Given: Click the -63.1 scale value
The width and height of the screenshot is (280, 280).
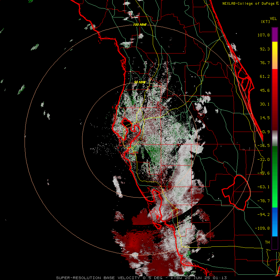Looking at the screenshot, I should click(x=264, y=187).
